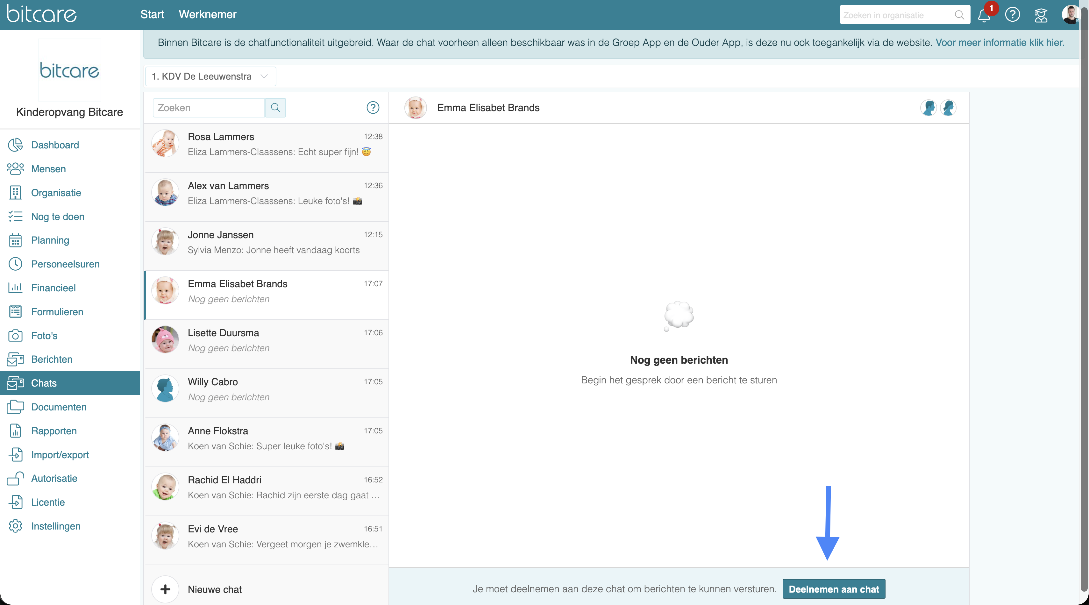
Task: Click the Zoeken in organisatie search box
Action: pos(896,15)
